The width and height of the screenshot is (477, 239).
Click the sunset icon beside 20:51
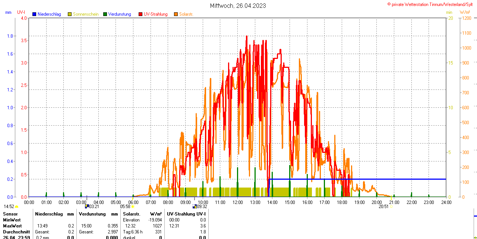click(391, 206)
